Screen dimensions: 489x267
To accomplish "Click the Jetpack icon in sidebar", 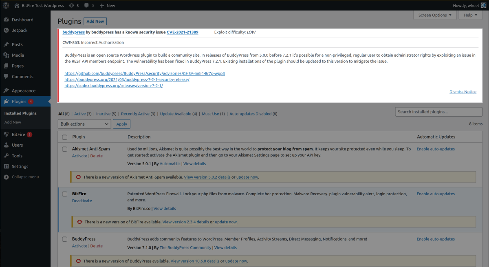I will pyautogui.click(x=6, y=30).
